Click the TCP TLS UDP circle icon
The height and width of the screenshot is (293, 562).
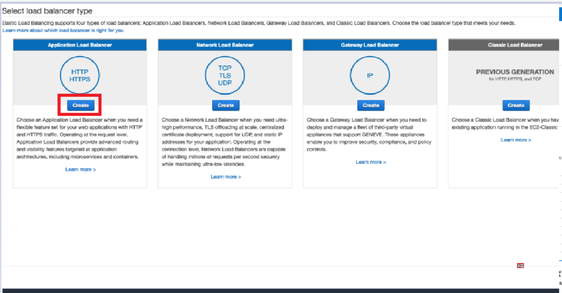click(x=225, y=76)
